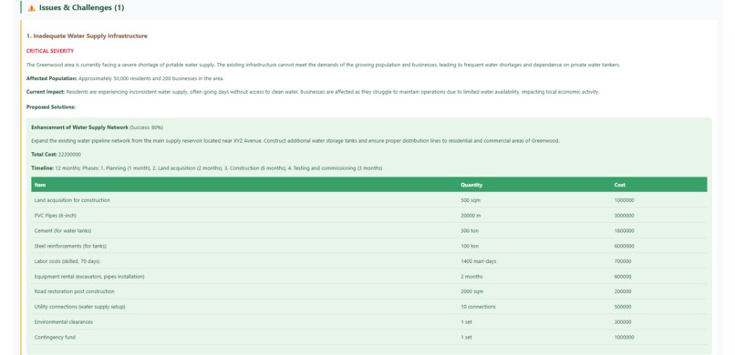
Task: Click the "Timeline:" label
Action: click(43, 167)
